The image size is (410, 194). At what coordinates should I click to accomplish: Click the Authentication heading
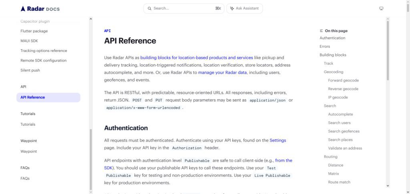coord(126,128)
